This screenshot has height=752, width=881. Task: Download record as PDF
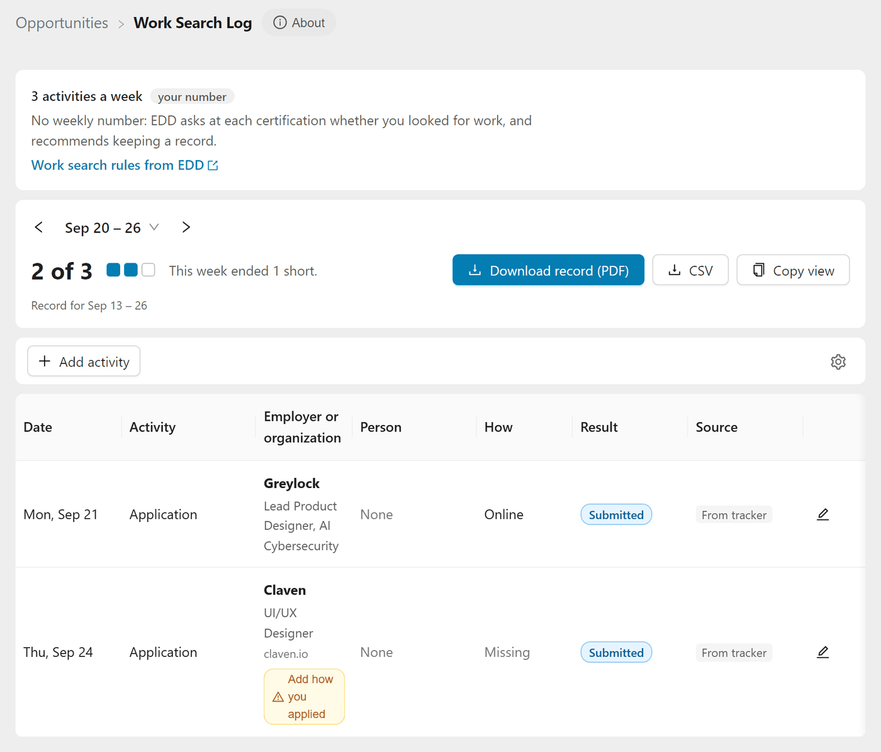coord(548,270)
